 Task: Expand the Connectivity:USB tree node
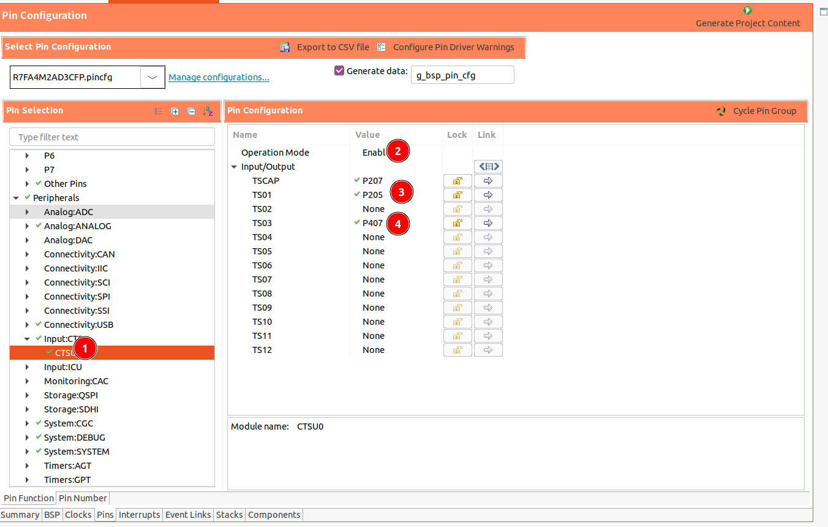coord(27,325)
